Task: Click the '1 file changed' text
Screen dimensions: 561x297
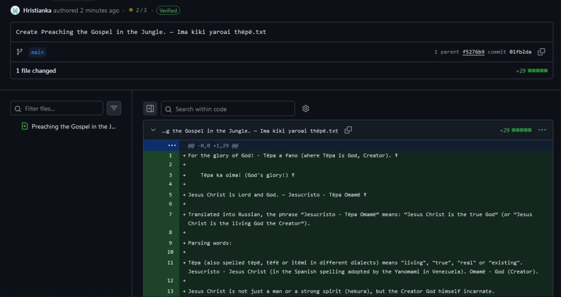Action: tap(36, 71)
